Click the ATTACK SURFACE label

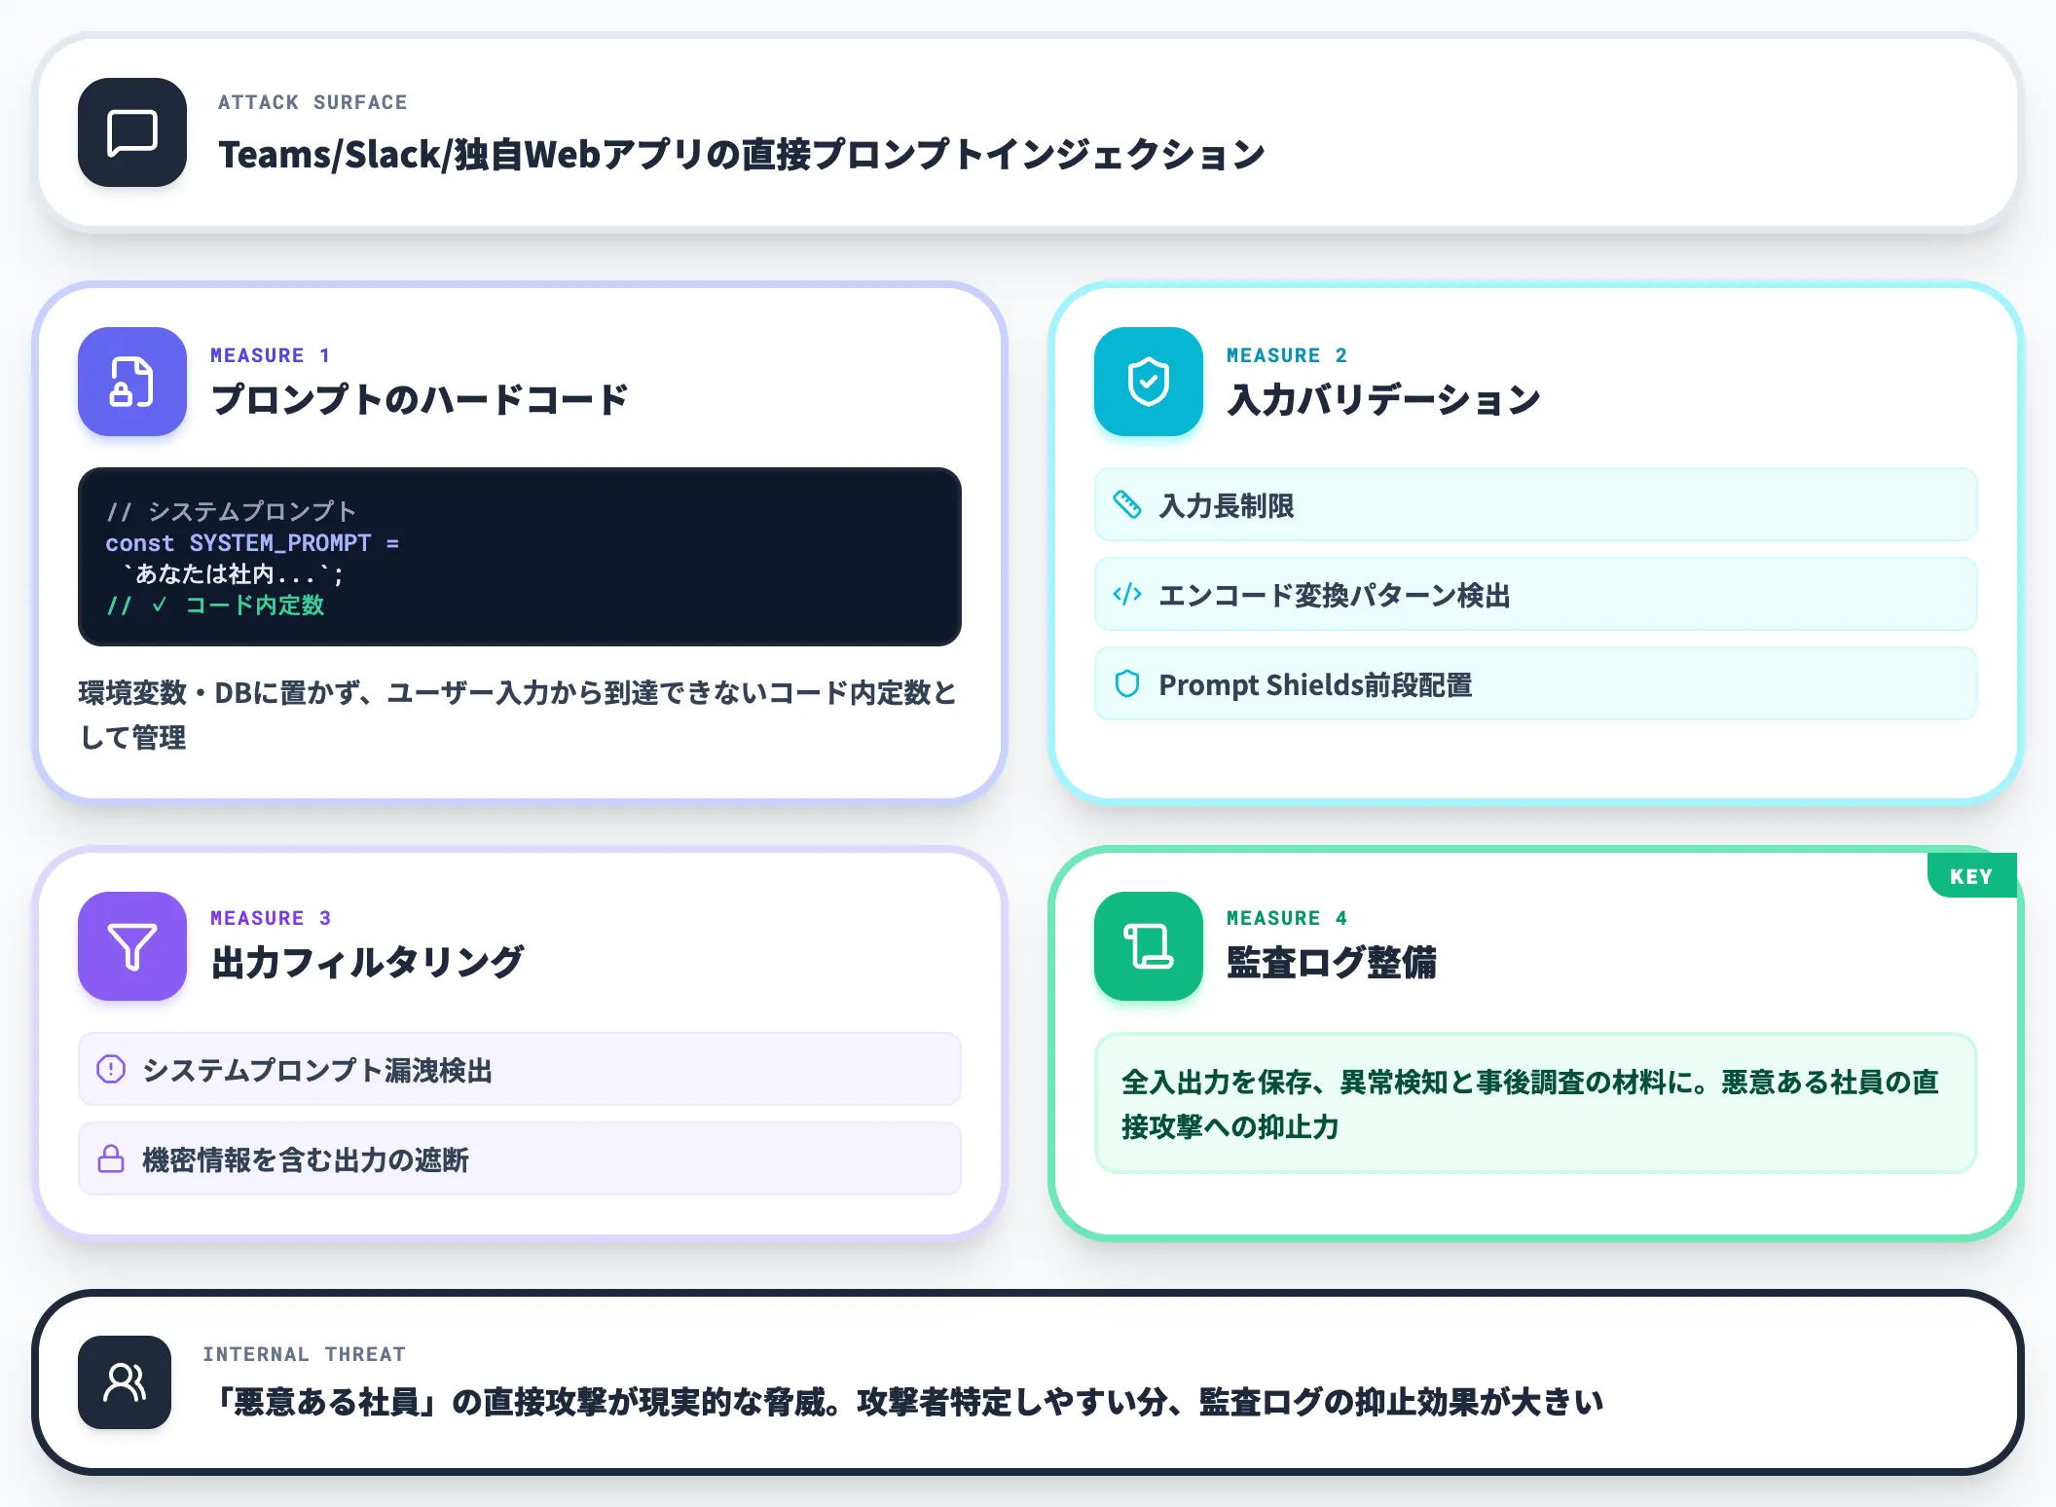(x=312, y=102)
